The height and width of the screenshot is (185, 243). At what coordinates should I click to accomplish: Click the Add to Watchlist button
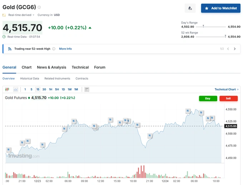tap(220, 8)
